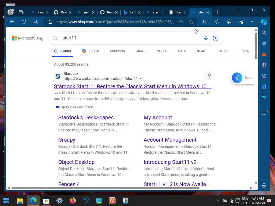The image size is (275, 206).
Task: Open the Copilot sidebar icon
Action: (264, 22)
